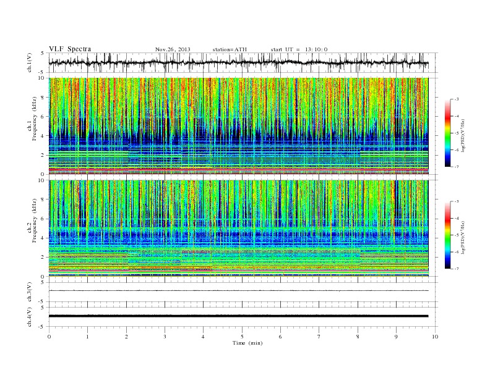The width and height of the screenshot is (490, 378).
Task: Click the "2" kHz tick on the ch.1 spectrogram axis
Action: point(43,155)
